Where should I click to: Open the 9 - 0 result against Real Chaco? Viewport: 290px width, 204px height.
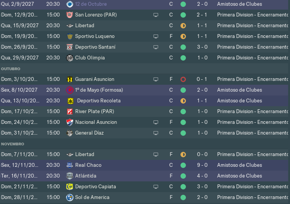click(202, 165)
